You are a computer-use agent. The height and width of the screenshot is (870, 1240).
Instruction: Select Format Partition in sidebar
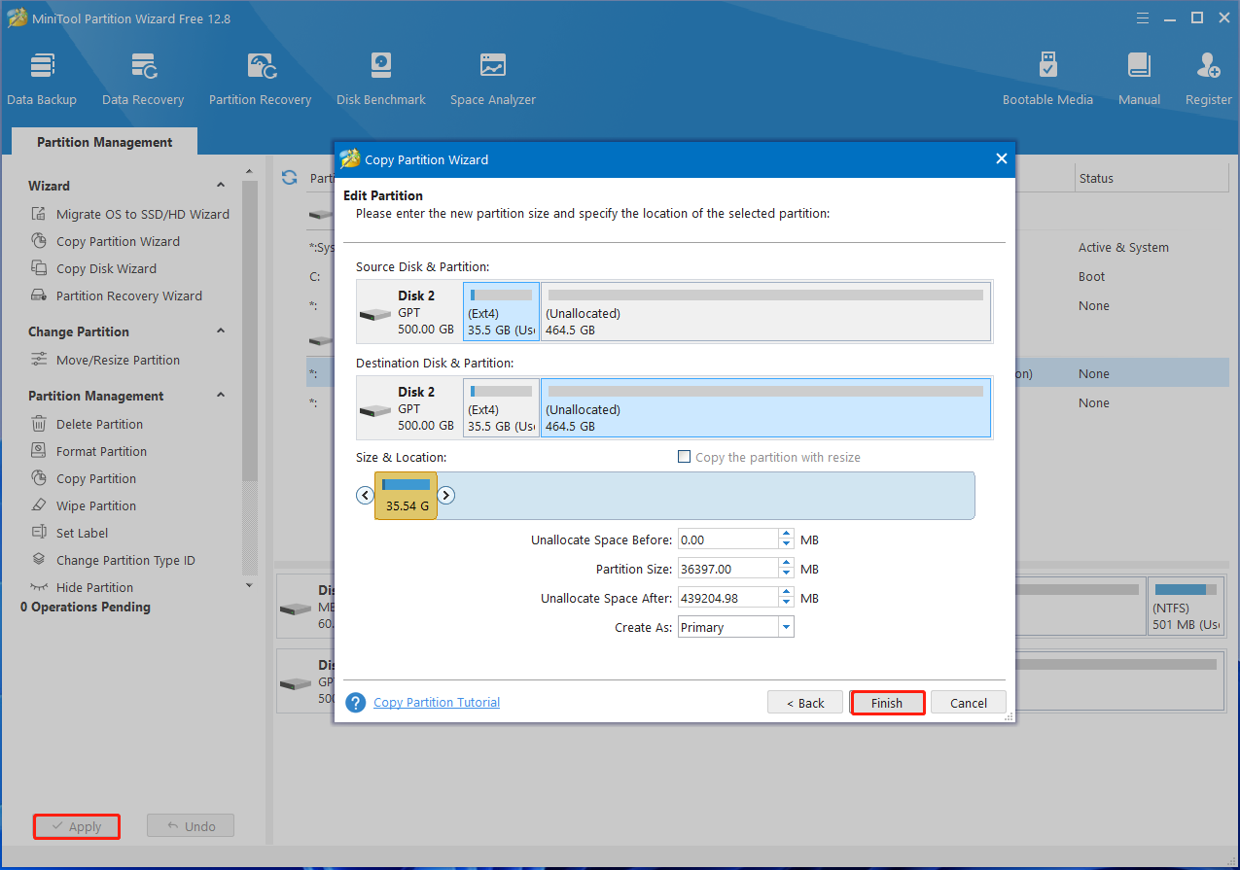coord(89,451)
